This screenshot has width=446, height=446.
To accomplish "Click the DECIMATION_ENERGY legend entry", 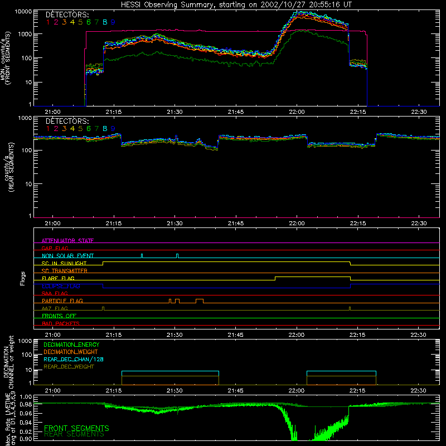I will click(71, 345).
